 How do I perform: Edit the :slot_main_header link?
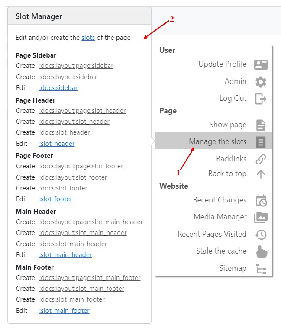[65, 255]
